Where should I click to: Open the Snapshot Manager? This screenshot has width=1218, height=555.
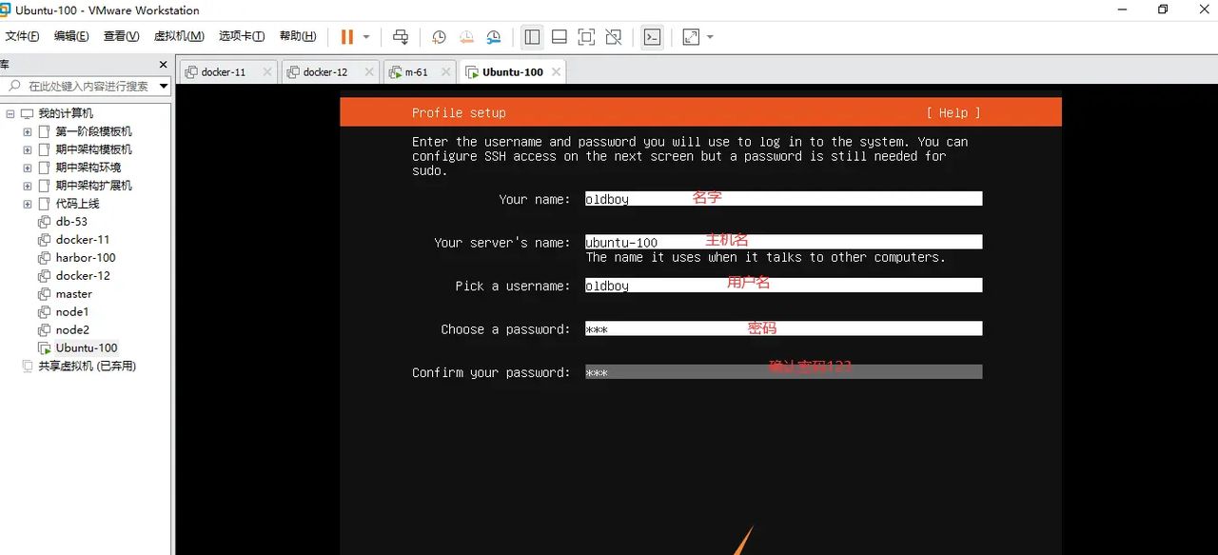[494, 36]
